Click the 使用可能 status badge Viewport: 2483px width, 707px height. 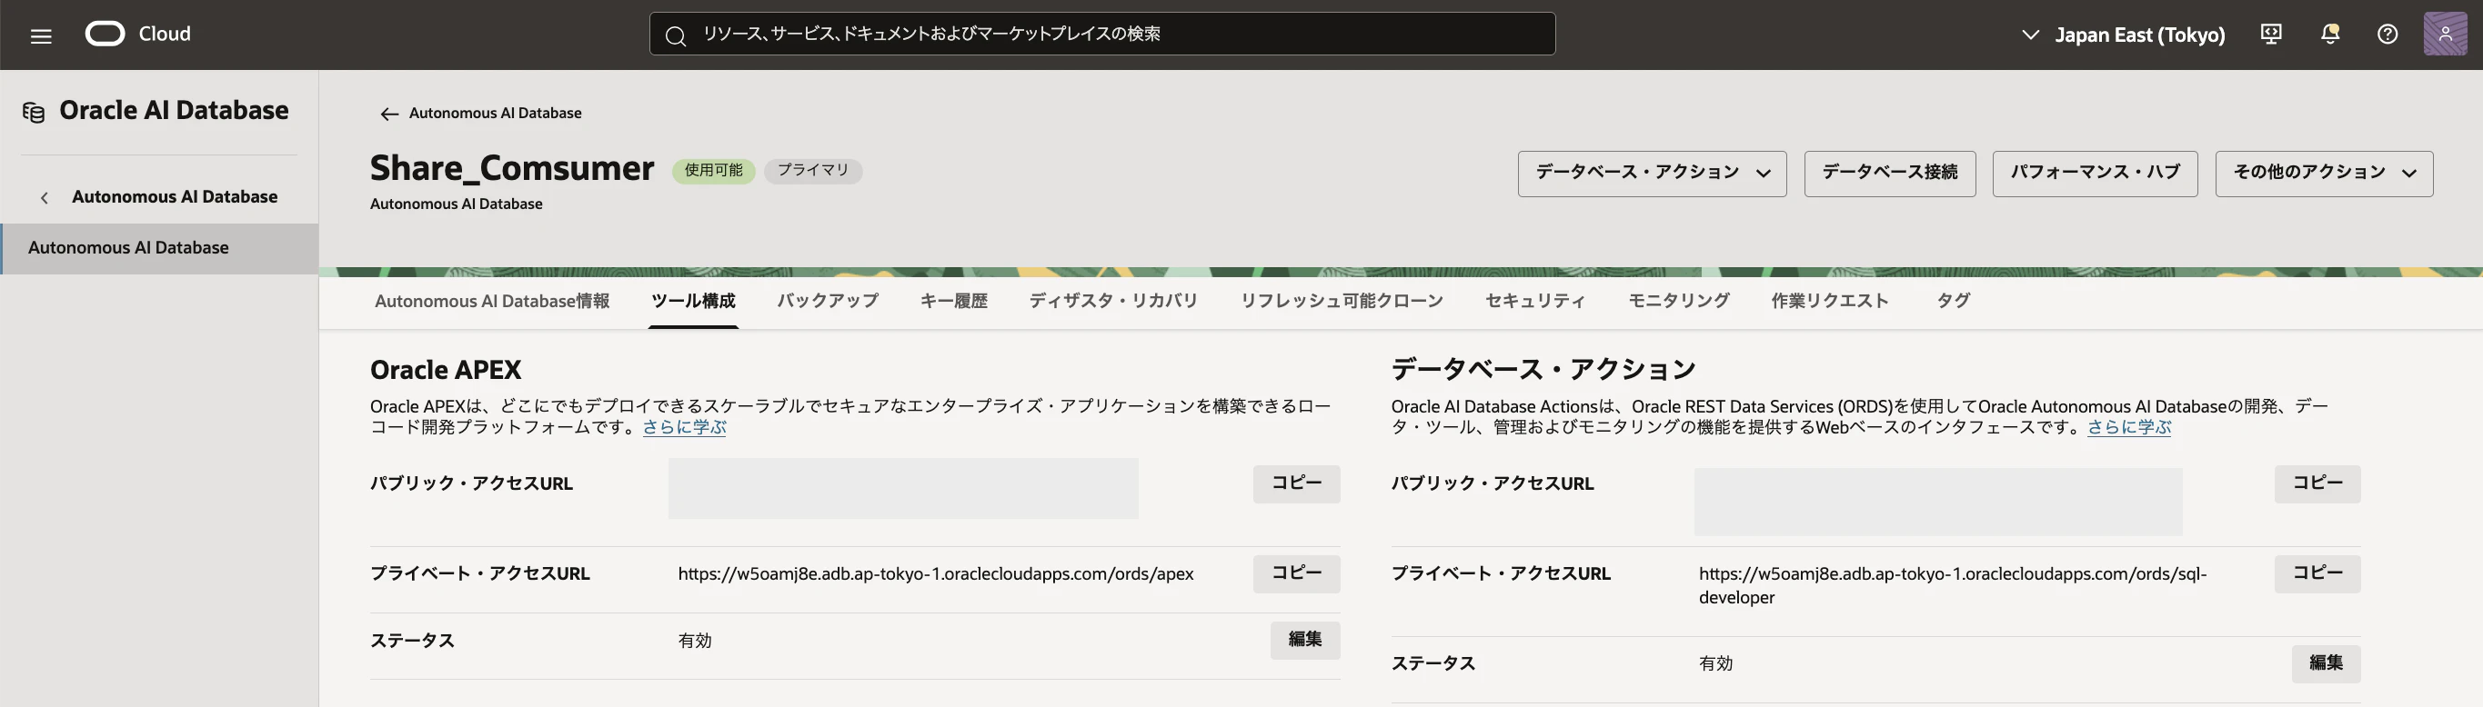[713, 171]
